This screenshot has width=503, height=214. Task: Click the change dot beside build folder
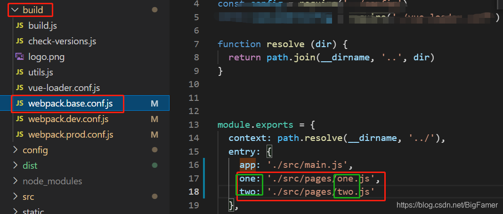154,10
